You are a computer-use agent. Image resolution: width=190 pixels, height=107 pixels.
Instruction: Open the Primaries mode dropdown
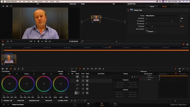tap(62, 71)
